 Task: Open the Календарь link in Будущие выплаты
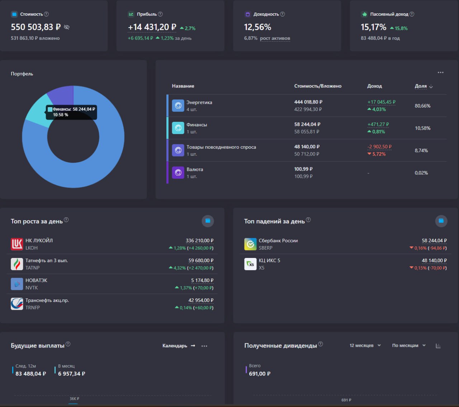pos(179,346)
